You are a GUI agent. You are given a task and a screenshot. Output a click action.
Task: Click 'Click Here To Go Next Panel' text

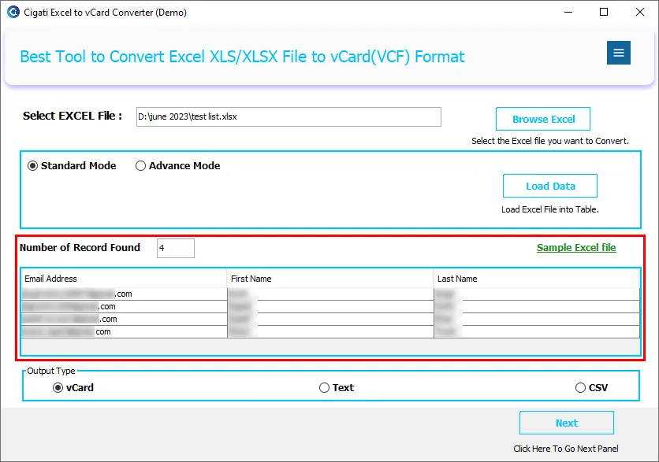pyautogui.click(x=566, y=449)
